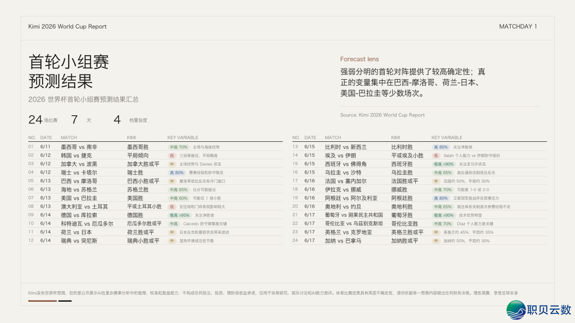Click the note 'Díaz 个人能力是关键'

point(475,224)
